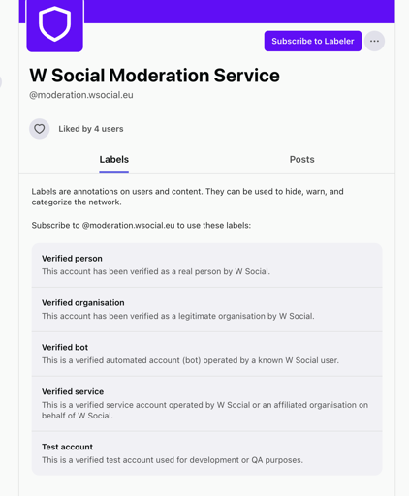Click the Subscribe to @moderation.wsocial.eu instruction line
Screen dimensions: 409x496
[x=142, y=225]
